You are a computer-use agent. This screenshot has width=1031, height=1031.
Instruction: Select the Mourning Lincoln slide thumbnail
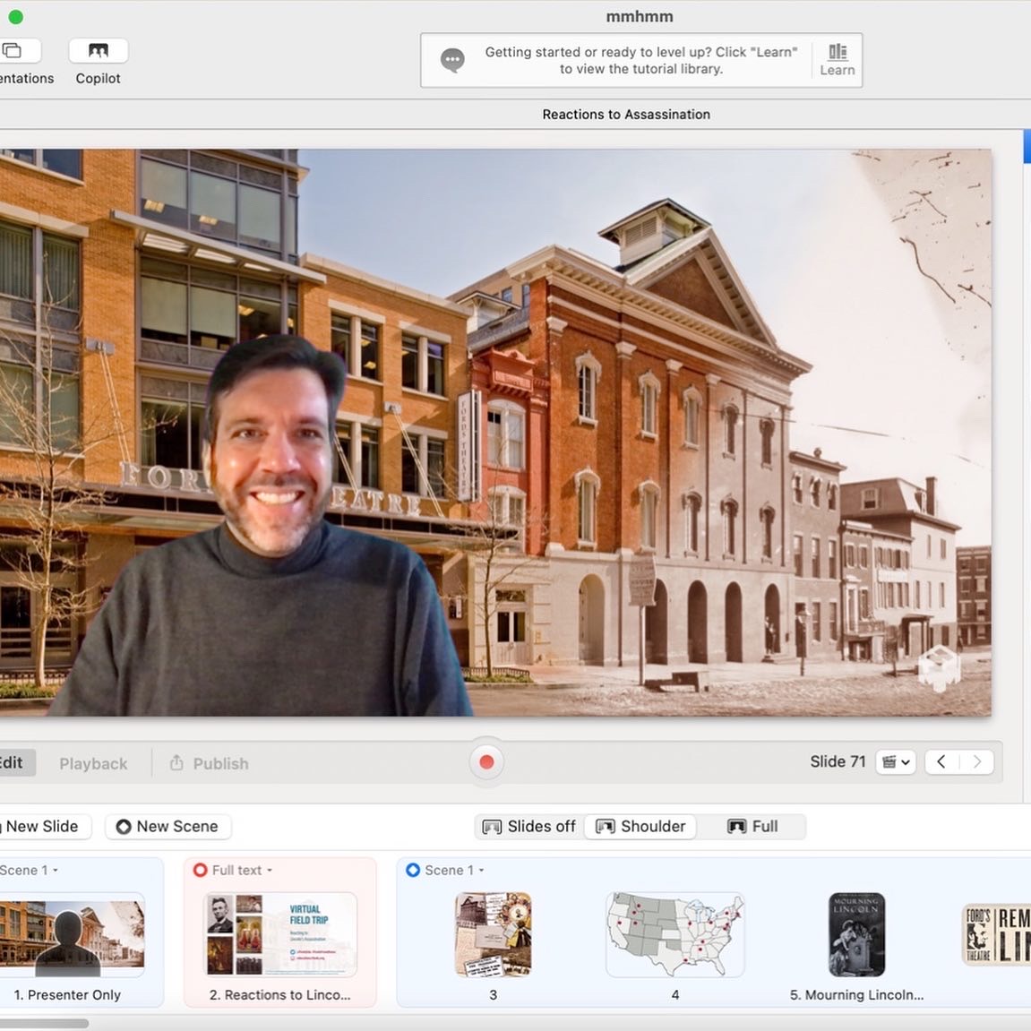[856, 934]
